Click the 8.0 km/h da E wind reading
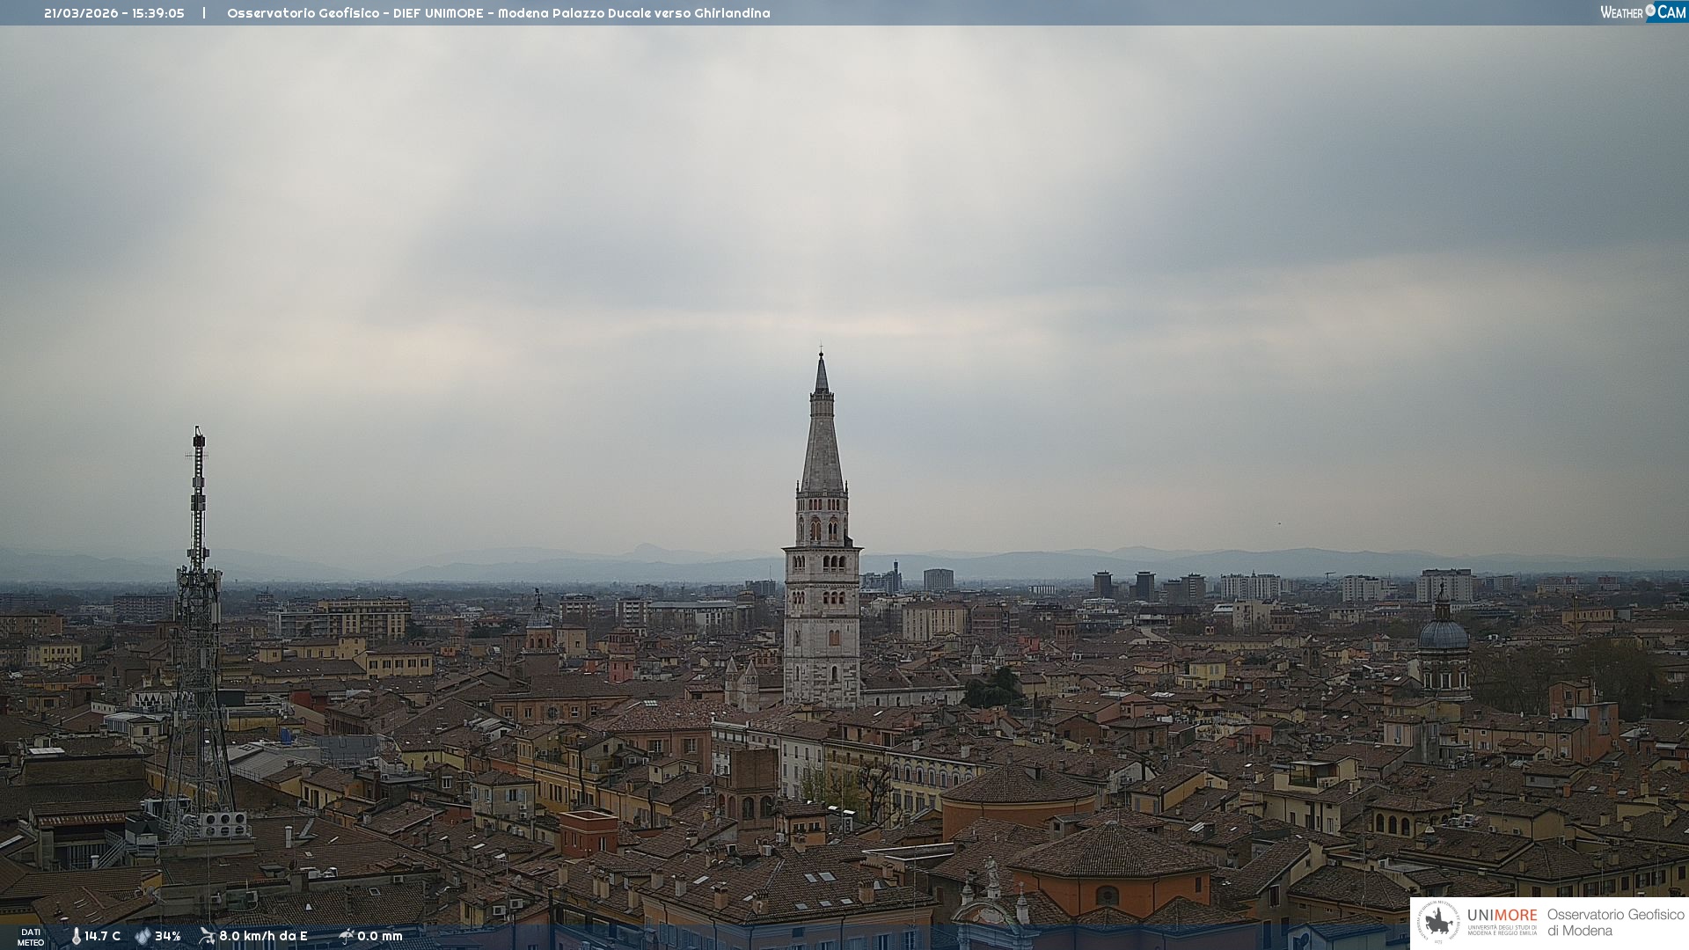1689x950 pixels. coord(263,936)
